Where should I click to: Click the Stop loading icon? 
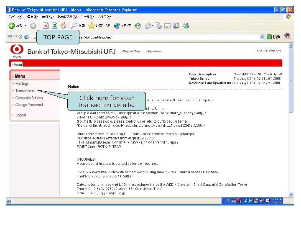[46, 26]
